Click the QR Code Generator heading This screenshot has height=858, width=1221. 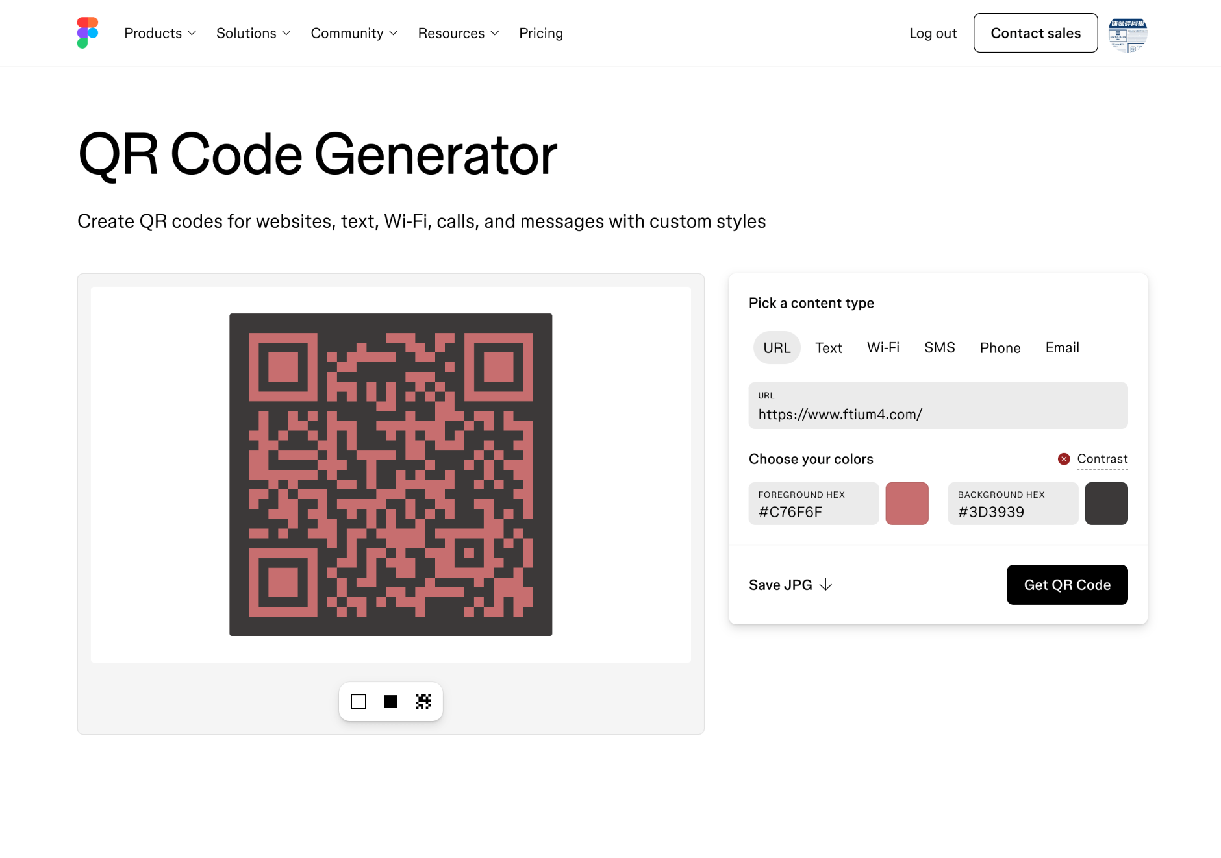[318, 154]
